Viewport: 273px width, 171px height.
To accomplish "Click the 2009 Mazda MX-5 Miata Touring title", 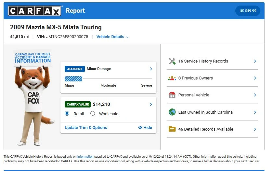I will tap(56, 27).
